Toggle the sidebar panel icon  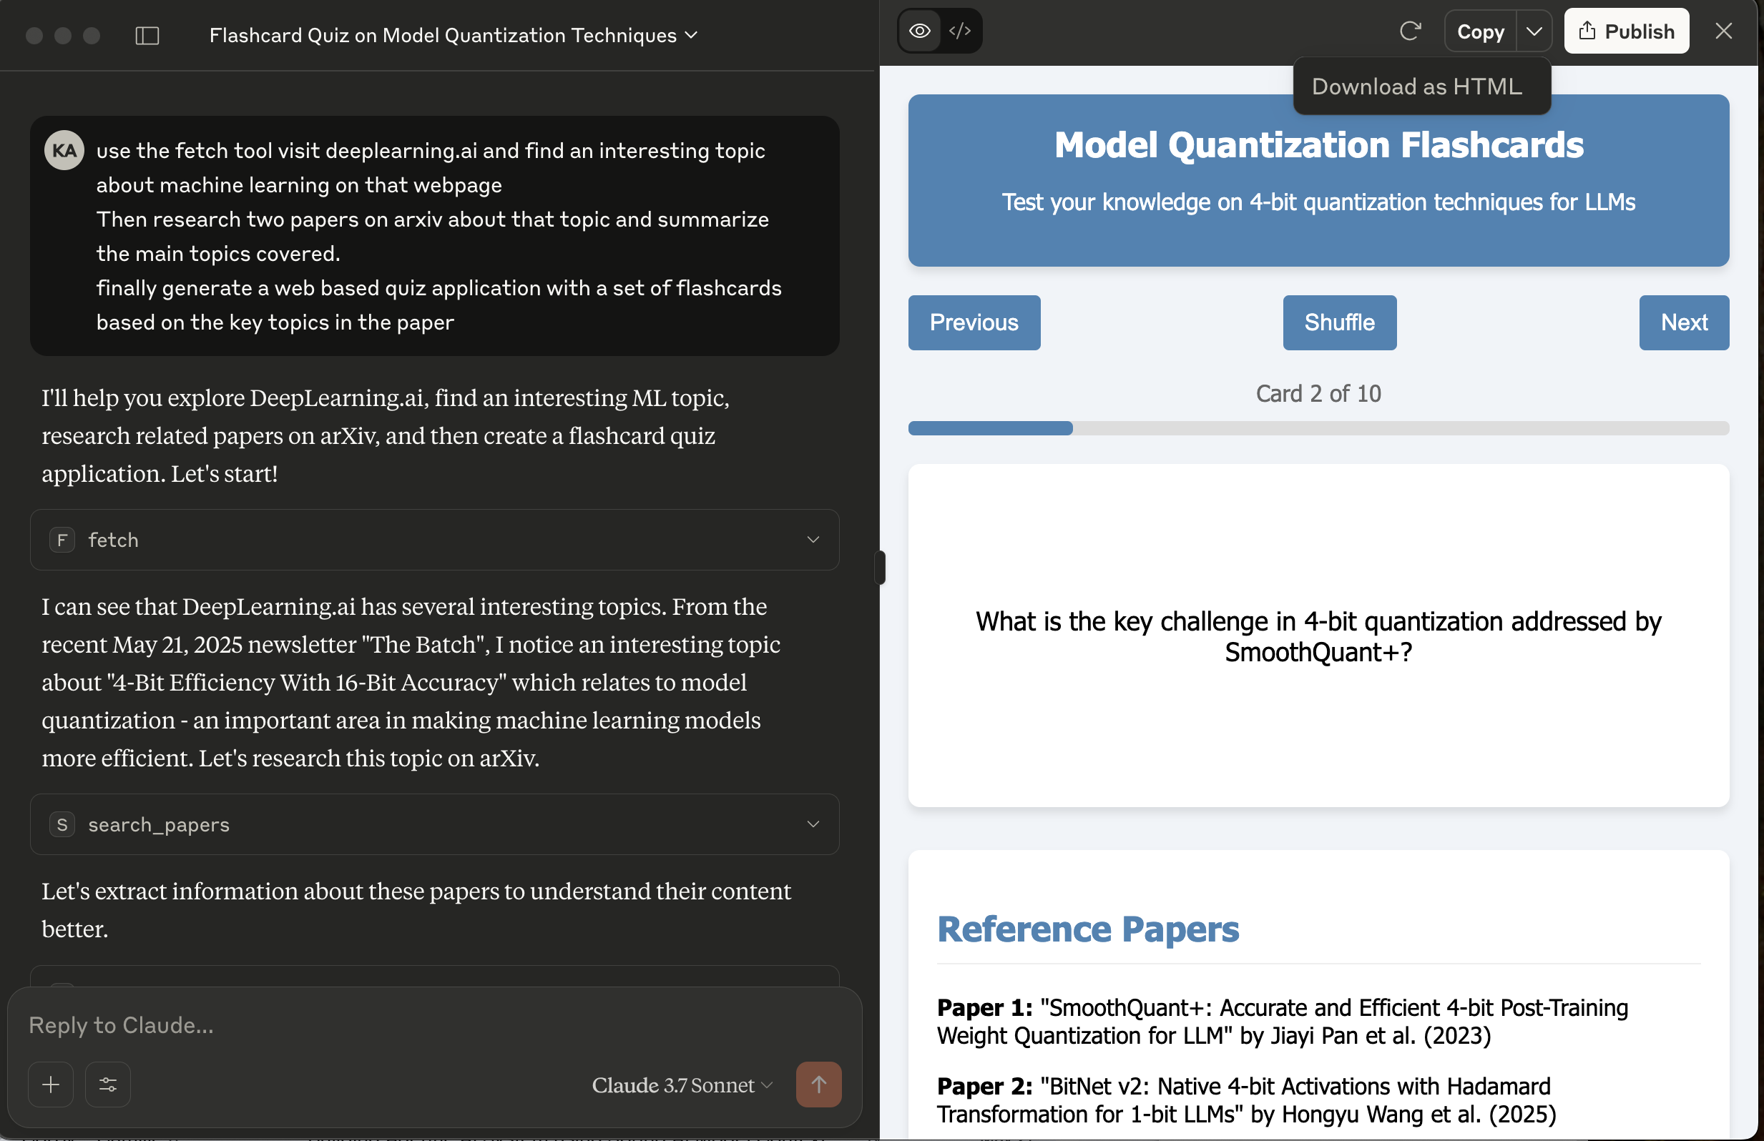pos(147,36)
